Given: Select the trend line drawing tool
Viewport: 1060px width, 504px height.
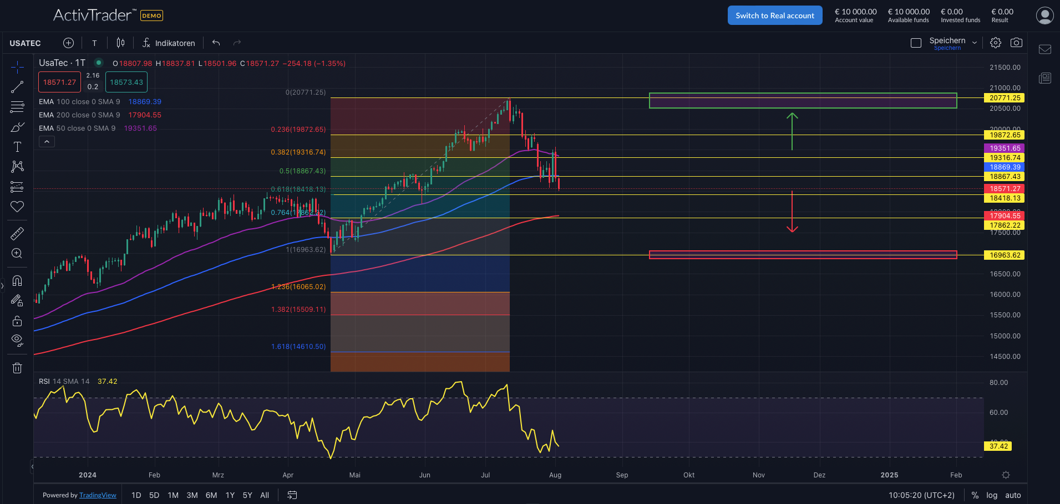Looking at the screenshot, I should click(x=17, y=86).
